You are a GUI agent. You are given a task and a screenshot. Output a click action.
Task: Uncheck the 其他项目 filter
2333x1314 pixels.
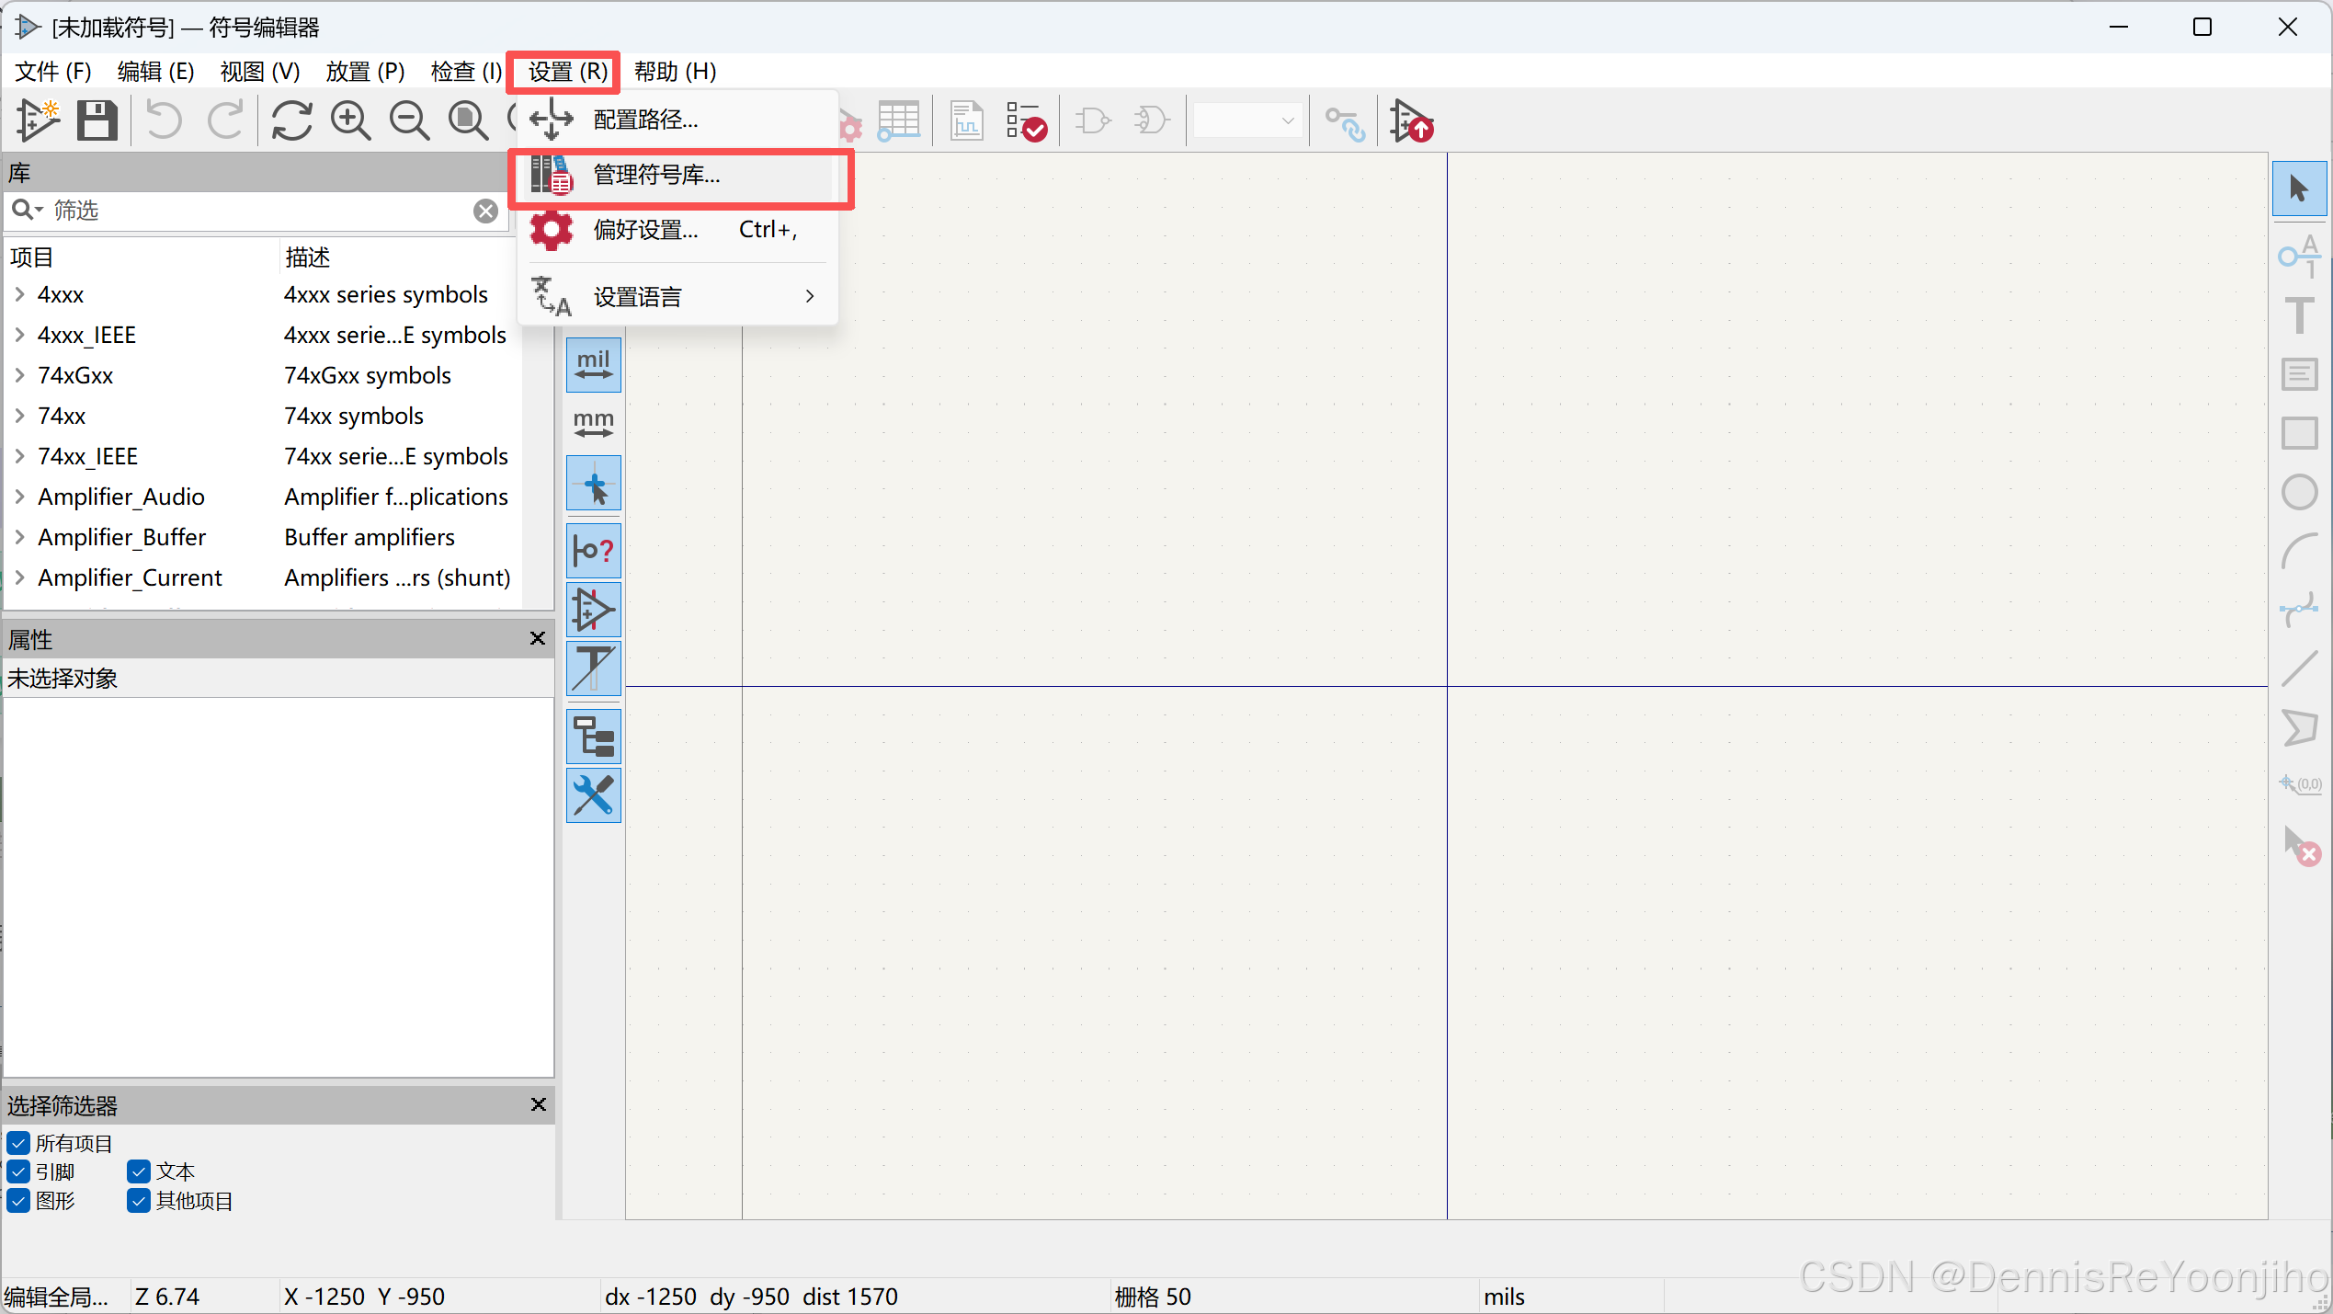[139, 1201]
